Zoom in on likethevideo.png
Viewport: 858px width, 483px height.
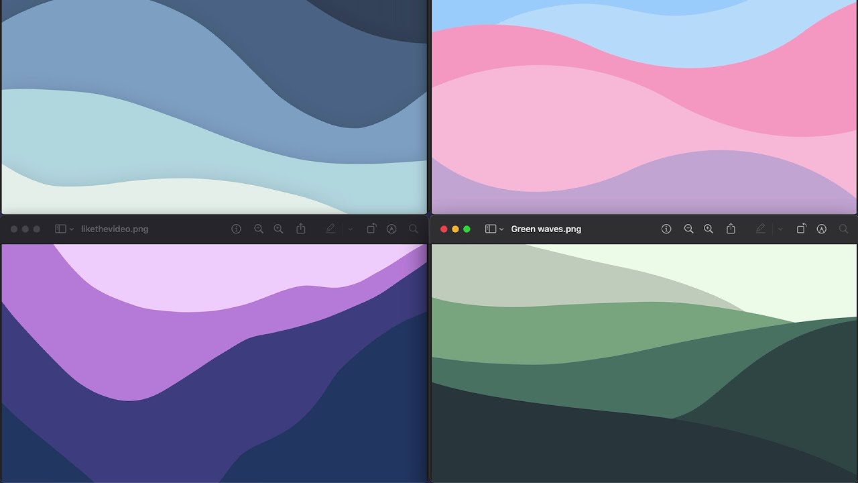[x=278, y=229]
